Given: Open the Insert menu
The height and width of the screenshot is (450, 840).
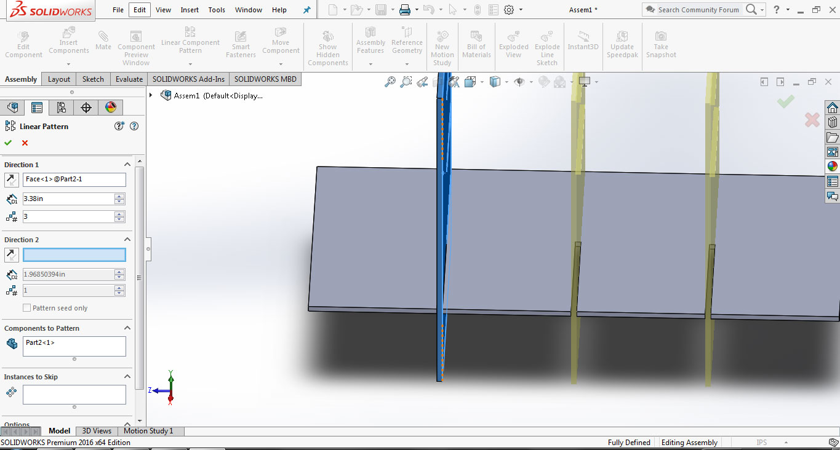Looking at the screenshot, I should click(x=190, y=10).
